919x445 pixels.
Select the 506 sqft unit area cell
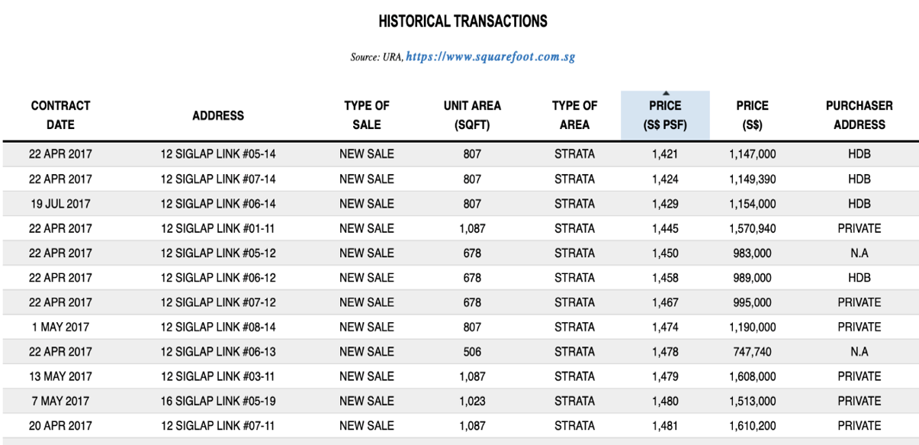[472, 352]
